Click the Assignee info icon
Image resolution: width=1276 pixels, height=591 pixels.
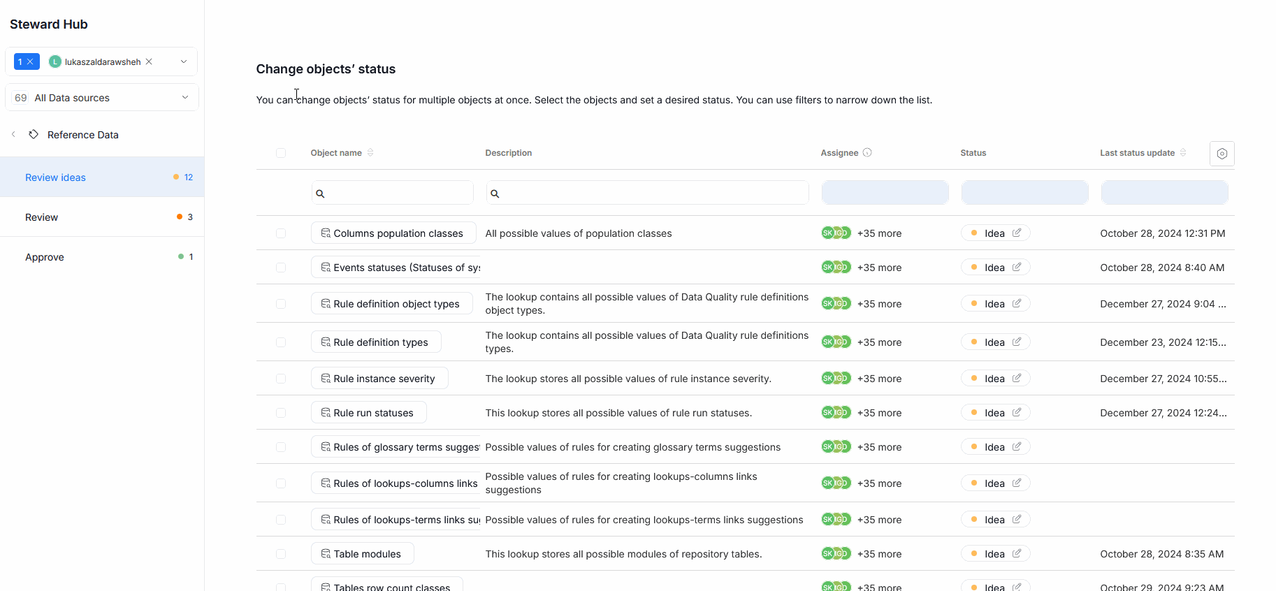(867, 152)
